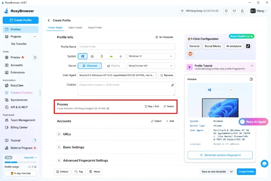Click the User-Agent text field
Image resolution: width=271 pixels, height=181 pixels.
pos(117,75)
